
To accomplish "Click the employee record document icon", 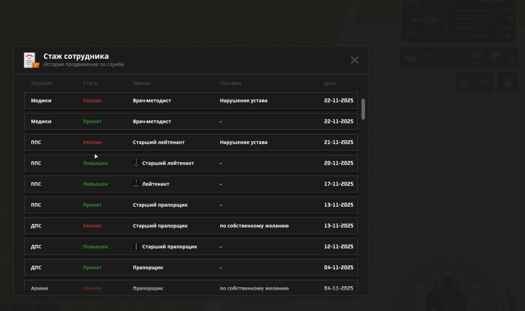I will pyautogui.click(x=31, y=60).
